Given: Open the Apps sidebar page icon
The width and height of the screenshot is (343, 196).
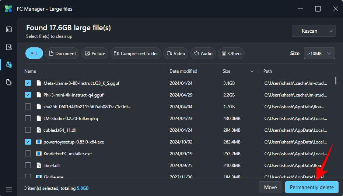Looking at the screenshot, I should (9, 82).
